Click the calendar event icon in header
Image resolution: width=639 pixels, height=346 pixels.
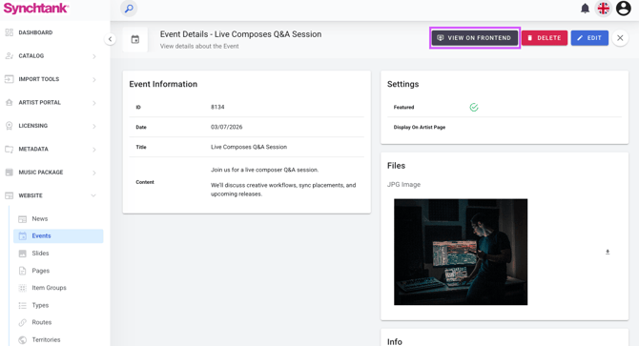coord(135,39)
